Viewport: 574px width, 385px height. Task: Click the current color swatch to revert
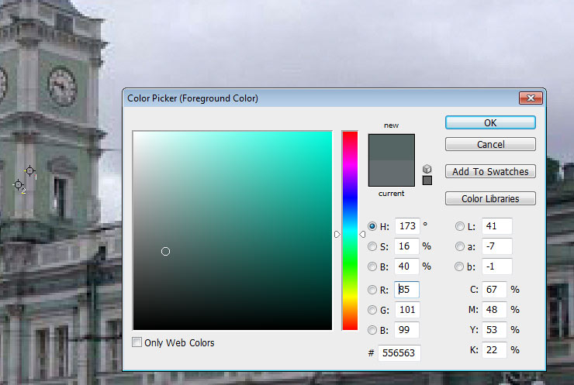pos(391,174)
